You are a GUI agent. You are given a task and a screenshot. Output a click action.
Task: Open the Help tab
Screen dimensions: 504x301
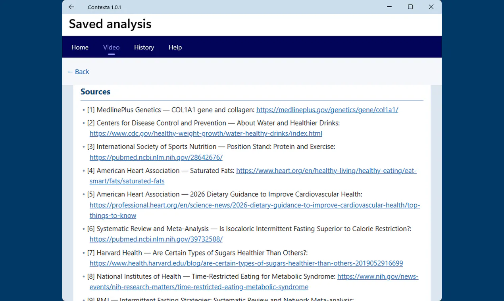pyautogui.click(x=175, y=47)
